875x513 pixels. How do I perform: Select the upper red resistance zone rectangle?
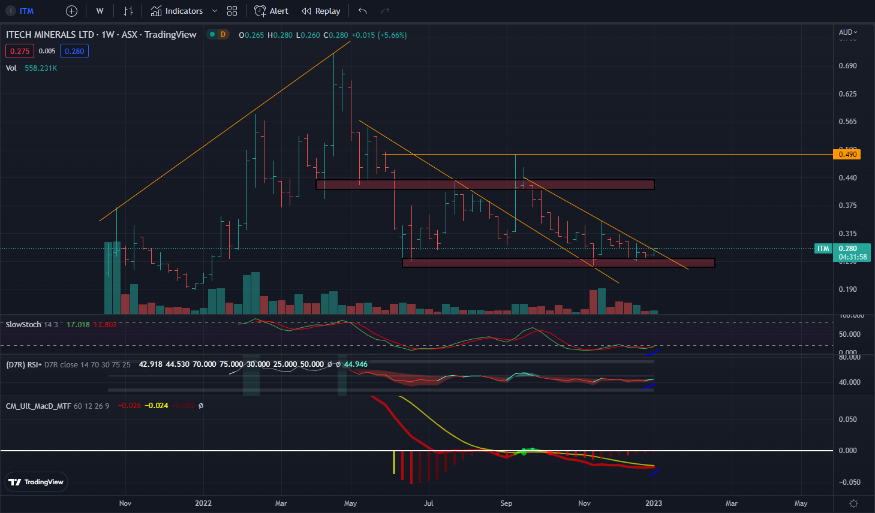tap(485, 185)
